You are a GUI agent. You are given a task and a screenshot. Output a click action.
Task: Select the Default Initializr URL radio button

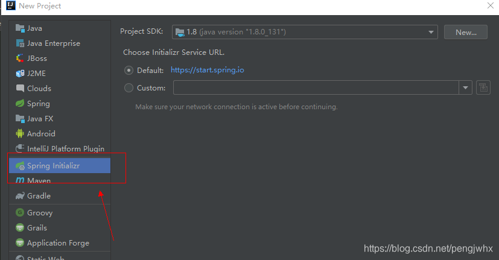[129, 71]
